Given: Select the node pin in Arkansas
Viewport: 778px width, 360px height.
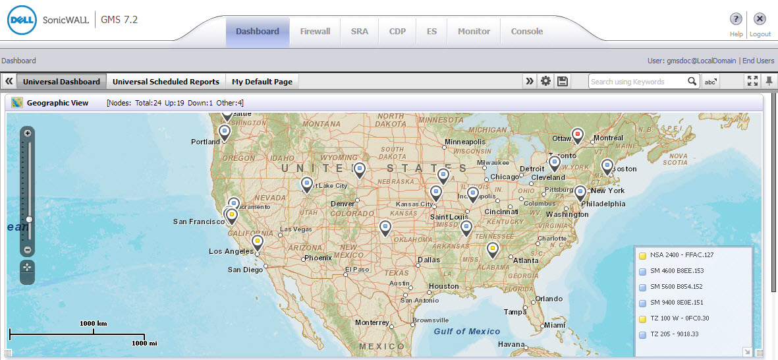Looking at the screenshot, I should coord(466,228).
